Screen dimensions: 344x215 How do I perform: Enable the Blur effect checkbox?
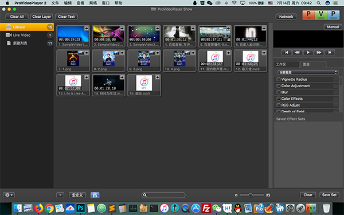pos(279,92)
